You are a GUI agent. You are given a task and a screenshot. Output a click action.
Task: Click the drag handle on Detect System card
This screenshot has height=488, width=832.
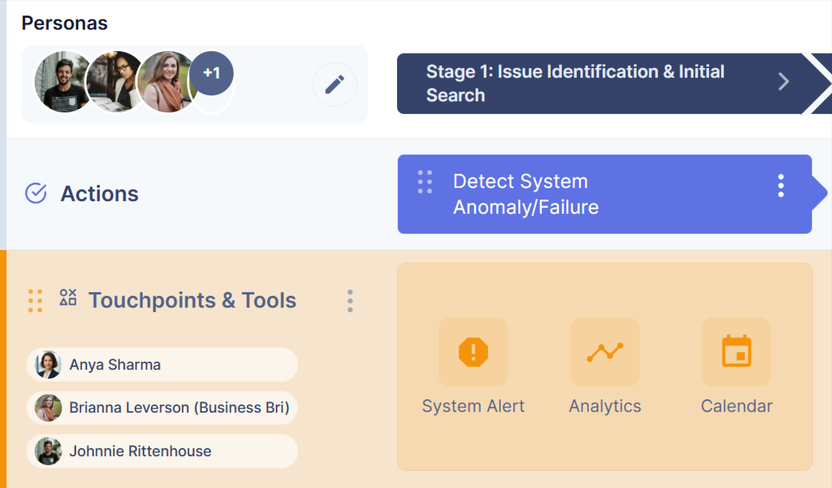pyautogui.click(x=425, y=182)
